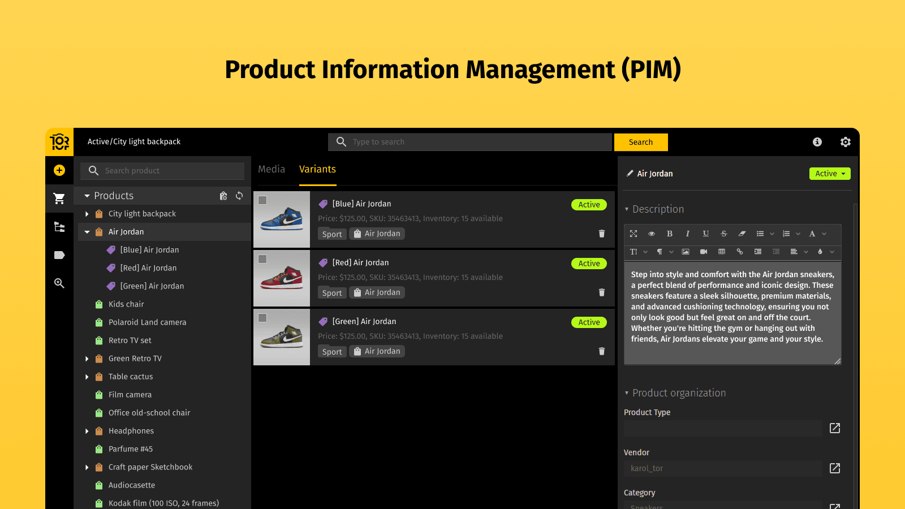This screenshot has height=509, width=905.
Task: Check the [Green] Air Jordan variant checkbox
Action: tap(262, 318)
